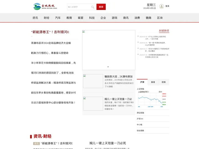Screen dimensions: 199x149
Task: Open the 资讯 navigation menu item
Action: click(x=35, y=18)
